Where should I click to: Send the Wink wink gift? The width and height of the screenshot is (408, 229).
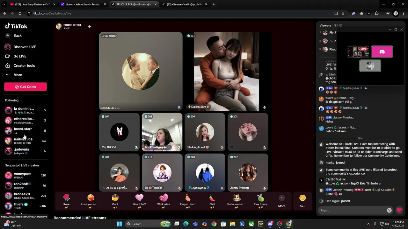[x=164, y=201]
